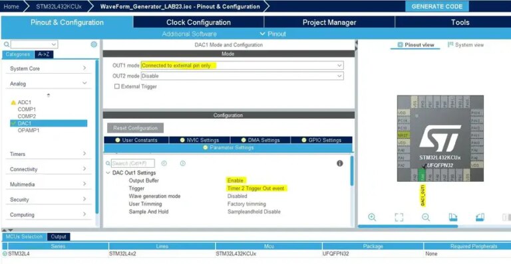Go to the next parameter search result
The height and width of the screenshot is (264, 511).
182,163
